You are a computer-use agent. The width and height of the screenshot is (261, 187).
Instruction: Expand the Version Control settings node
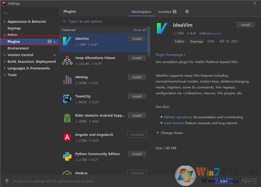tap(5, 55)
